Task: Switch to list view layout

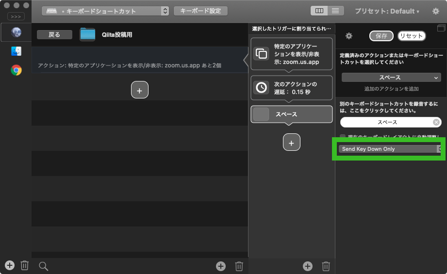Action: [x=335, y=11]
